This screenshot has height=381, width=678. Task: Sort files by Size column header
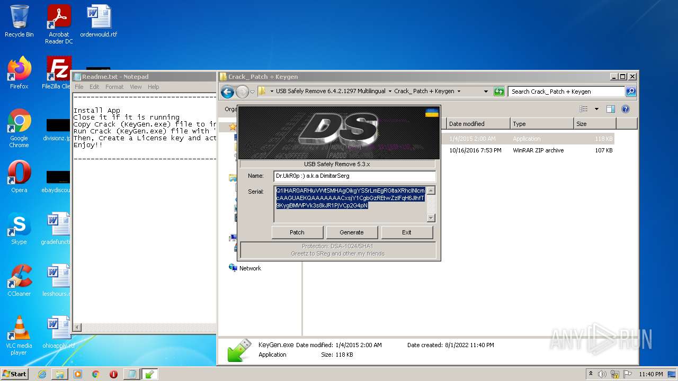[x=595, y=124]
